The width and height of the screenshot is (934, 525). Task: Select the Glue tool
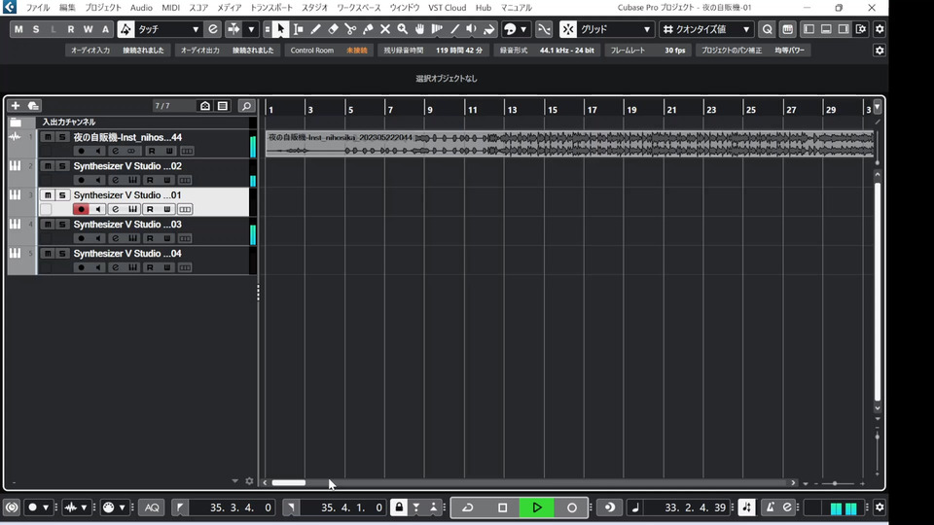pos(368,29)
